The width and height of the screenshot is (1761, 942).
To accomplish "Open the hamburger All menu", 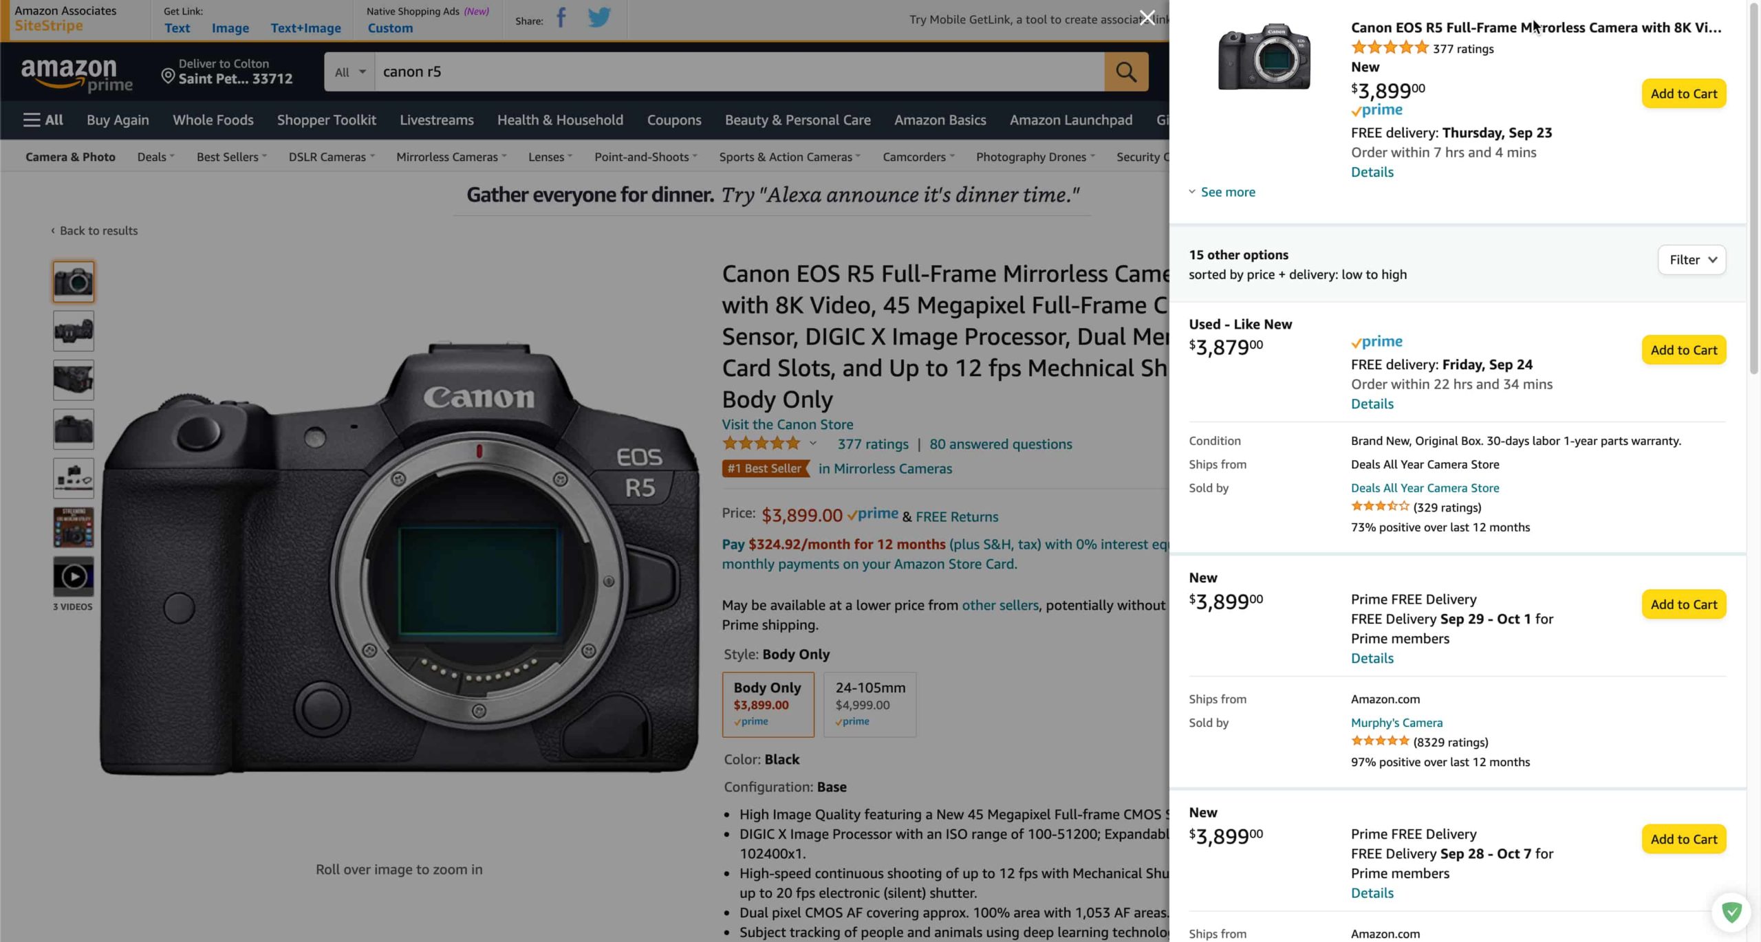I will (x=43, y=119).
